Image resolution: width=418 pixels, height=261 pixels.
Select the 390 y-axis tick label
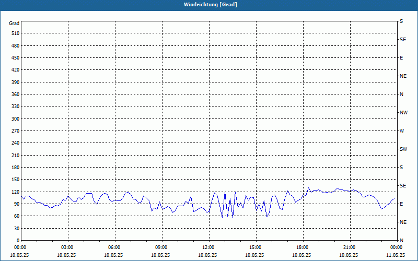pos(16,82)
